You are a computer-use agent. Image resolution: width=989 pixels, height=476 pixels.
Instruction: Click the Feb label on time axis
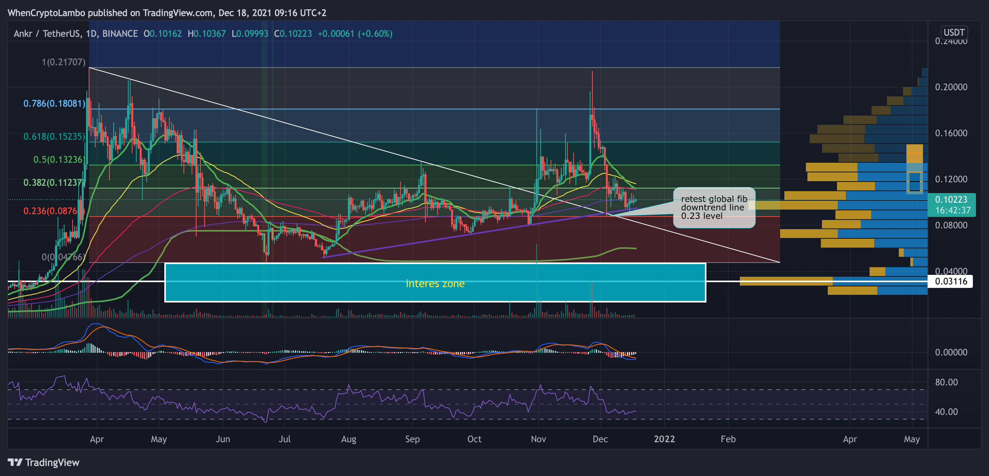[728, 439]
